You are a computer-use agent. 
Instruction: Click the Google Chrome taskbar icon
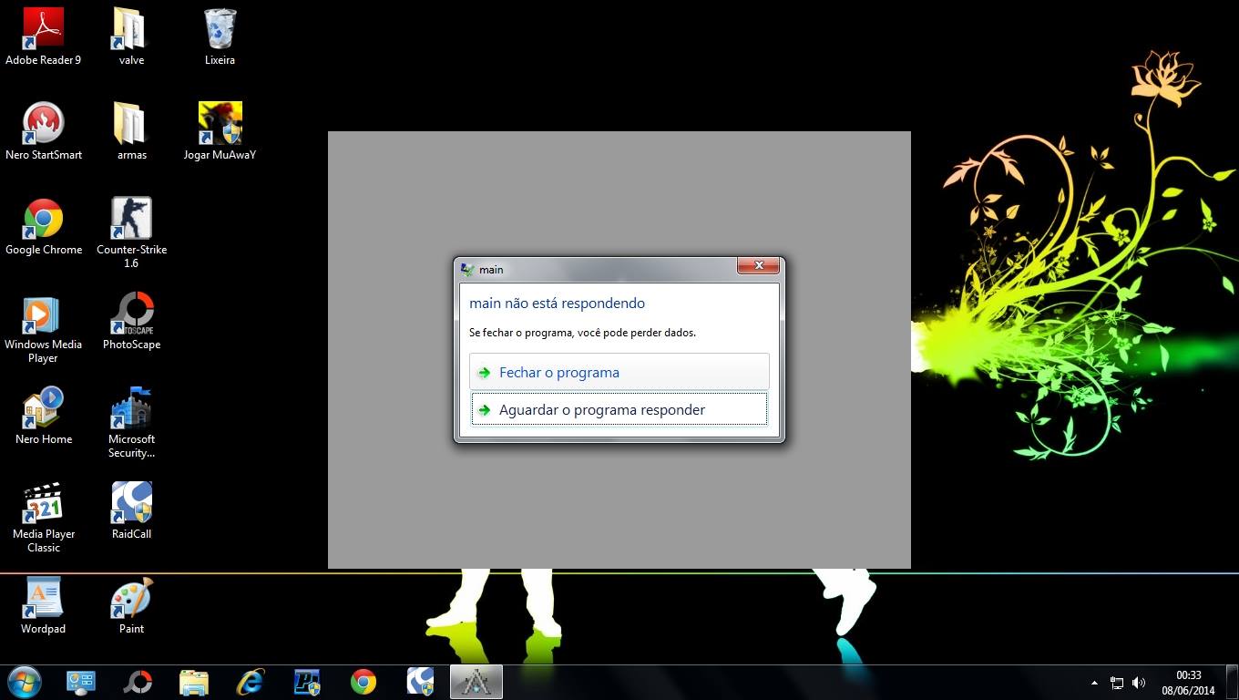[364, 682]
